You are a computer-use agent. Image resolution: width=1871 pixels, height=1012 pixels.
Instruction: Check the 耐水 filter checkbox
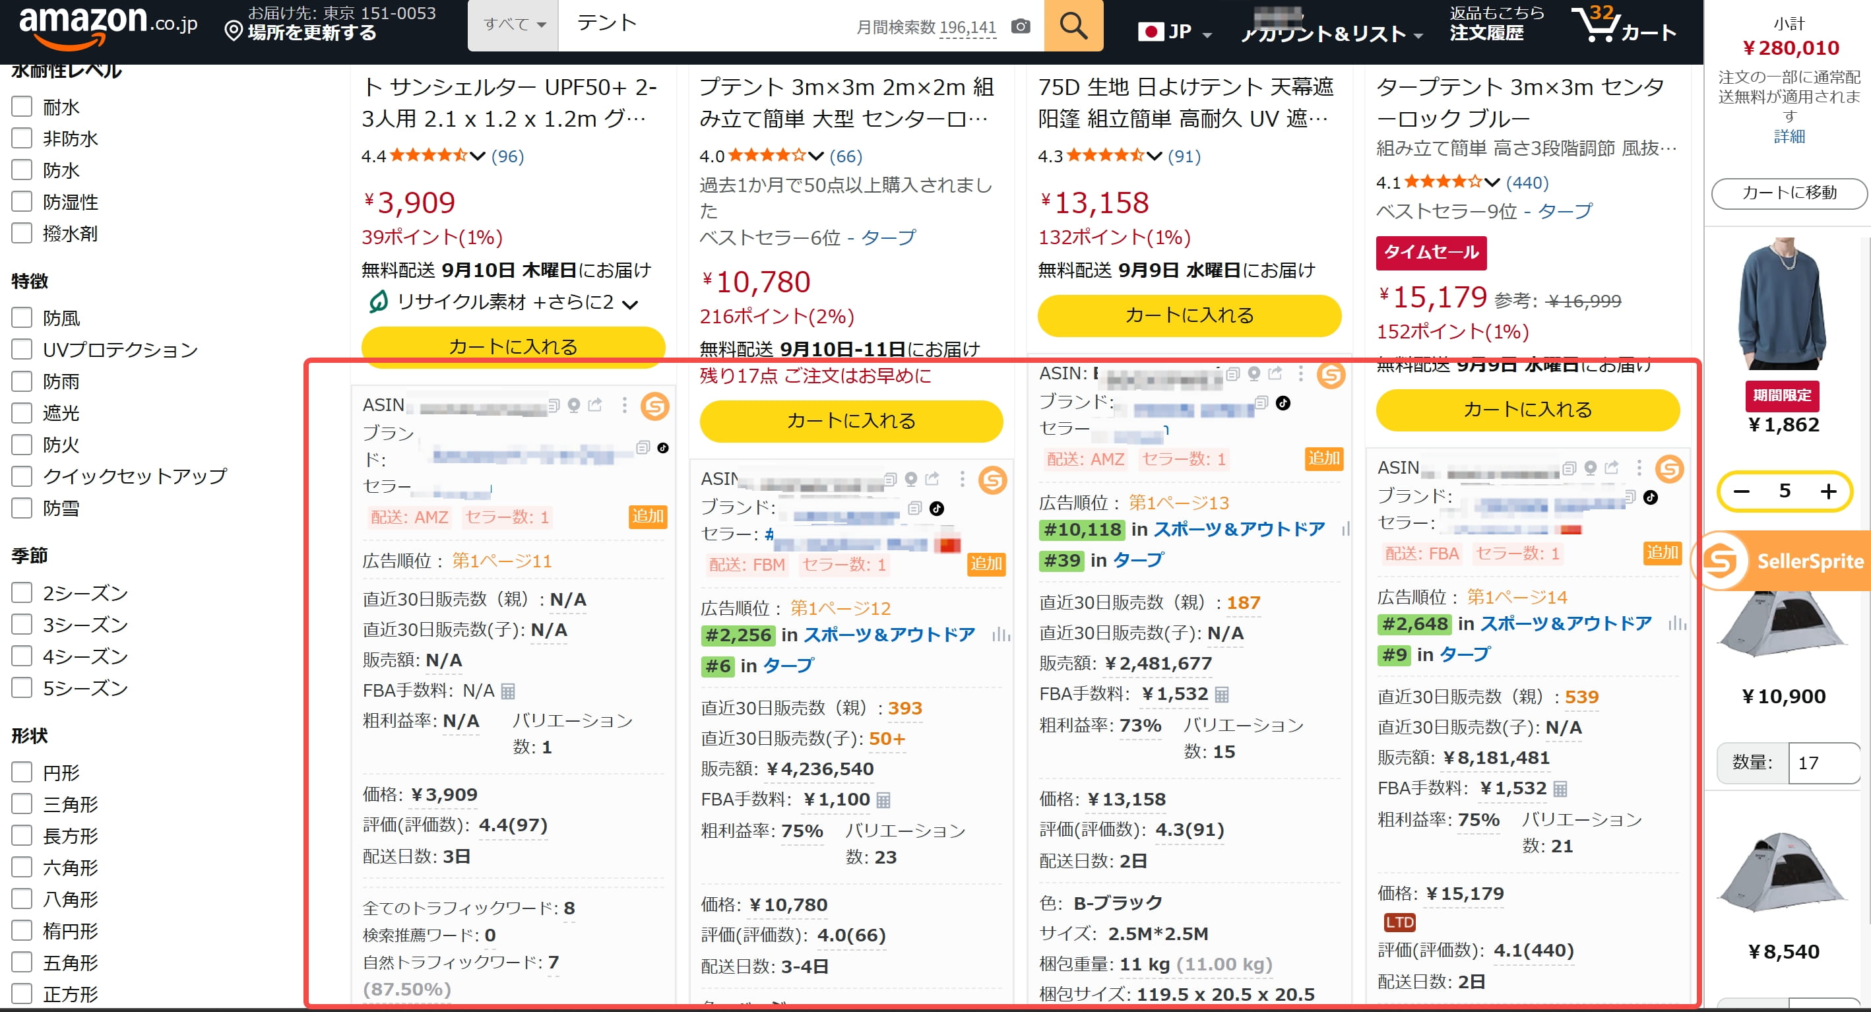[22, 107]
